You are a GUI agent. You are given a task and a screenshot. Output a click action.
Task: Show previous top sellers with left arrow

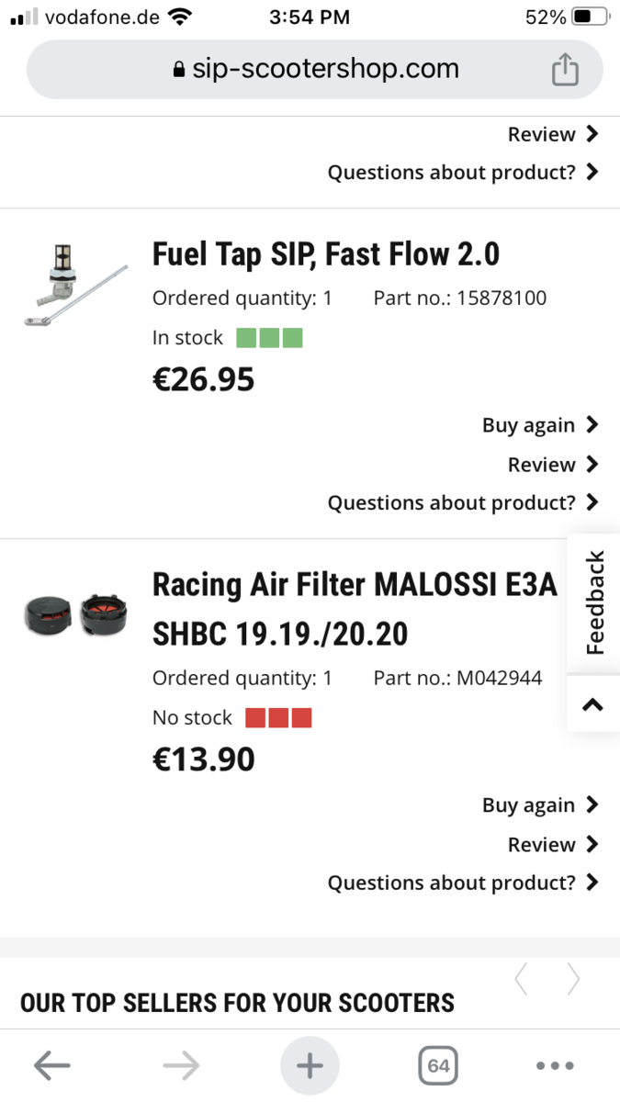click(x=521, y=980)
